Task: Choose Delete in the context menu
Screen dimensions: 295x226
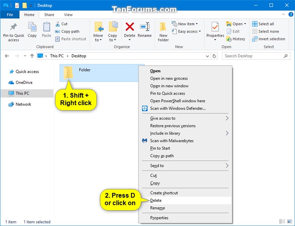Action: 185,200
